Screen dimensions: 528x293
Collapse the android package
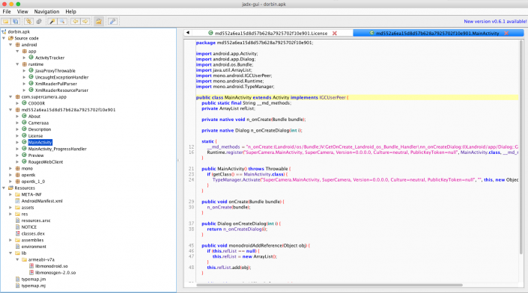tap(10, 45)
